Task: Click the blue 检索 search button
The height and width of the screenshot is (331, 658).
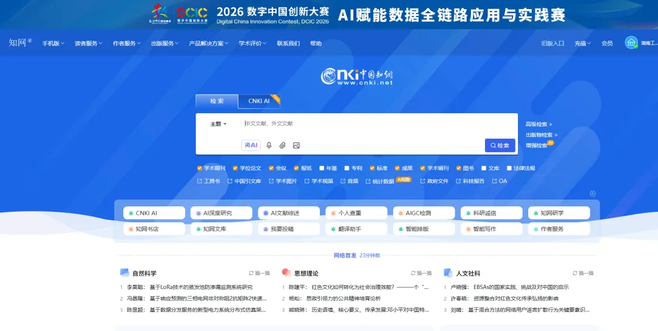Action: point(500,145)
